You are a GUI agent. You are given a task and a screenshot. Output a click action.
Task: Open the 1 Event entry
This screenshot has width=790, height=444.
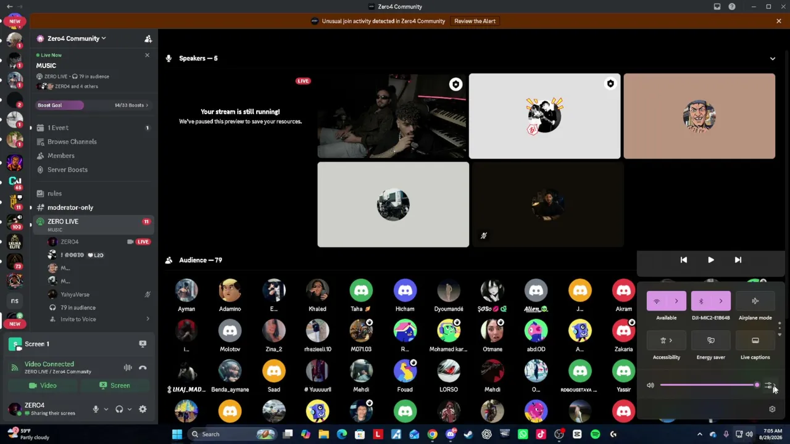93,128
